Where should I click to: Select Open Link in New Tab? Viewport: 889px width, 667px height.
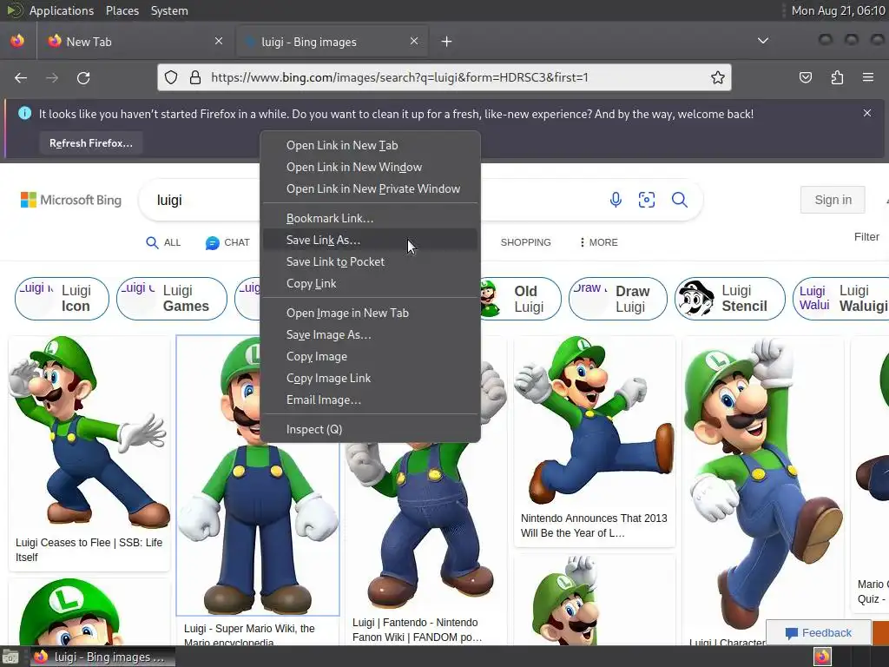tap(370, 145)
